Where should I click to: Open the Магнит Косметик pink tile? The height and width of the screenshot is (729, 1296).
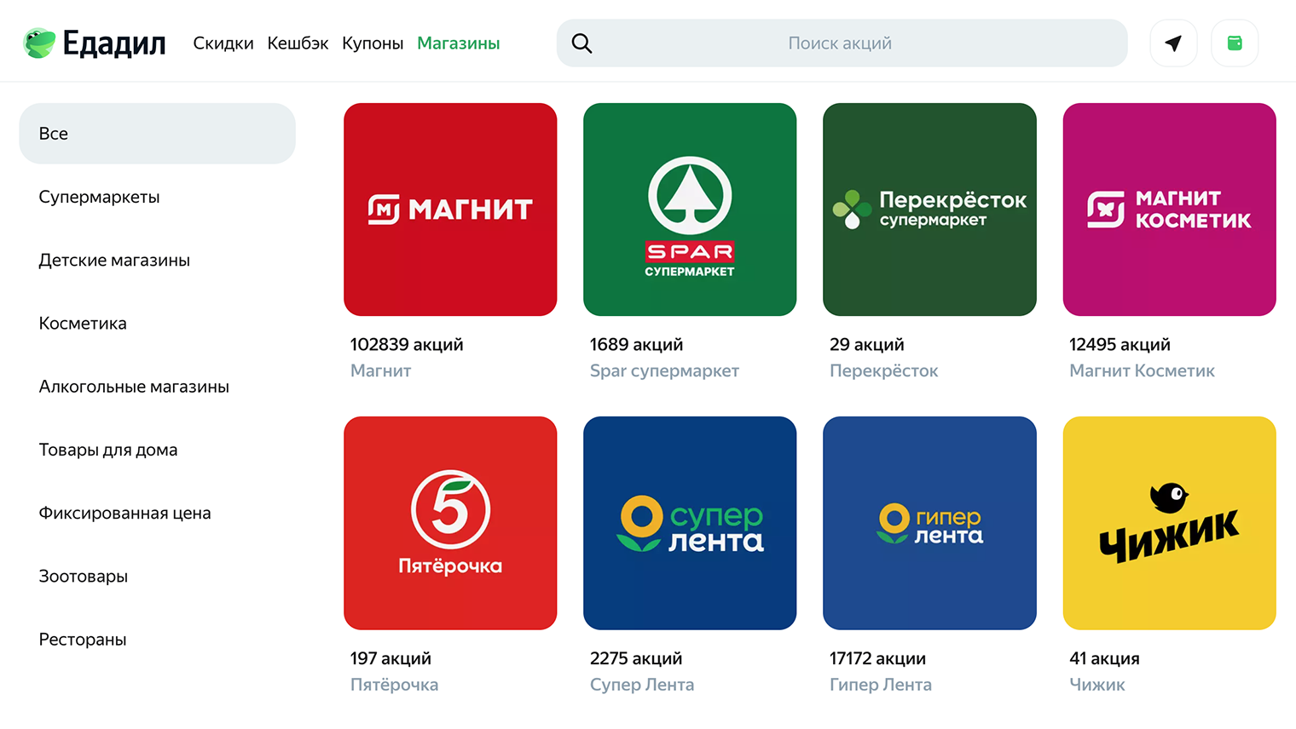pos(1169,210)
